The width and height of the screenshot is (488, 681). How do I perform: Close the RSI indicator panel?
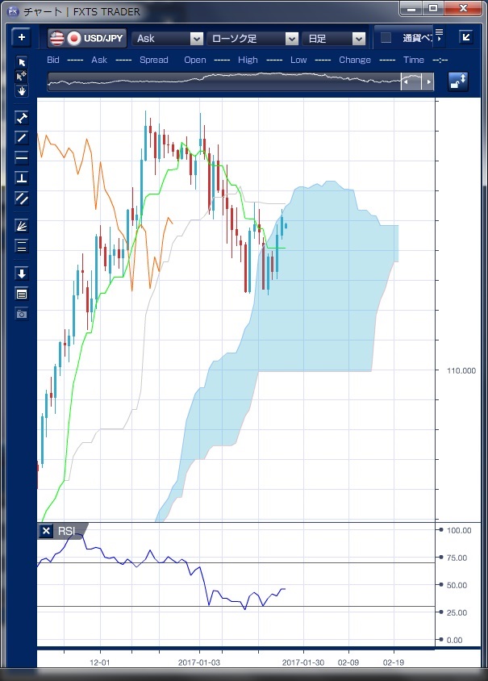[x=46, y=531]
